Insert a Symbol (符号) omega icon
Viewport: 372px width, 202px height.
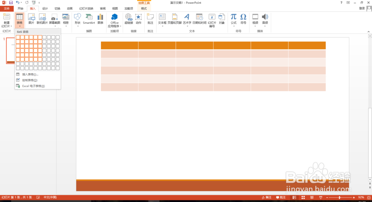[243, 19]
